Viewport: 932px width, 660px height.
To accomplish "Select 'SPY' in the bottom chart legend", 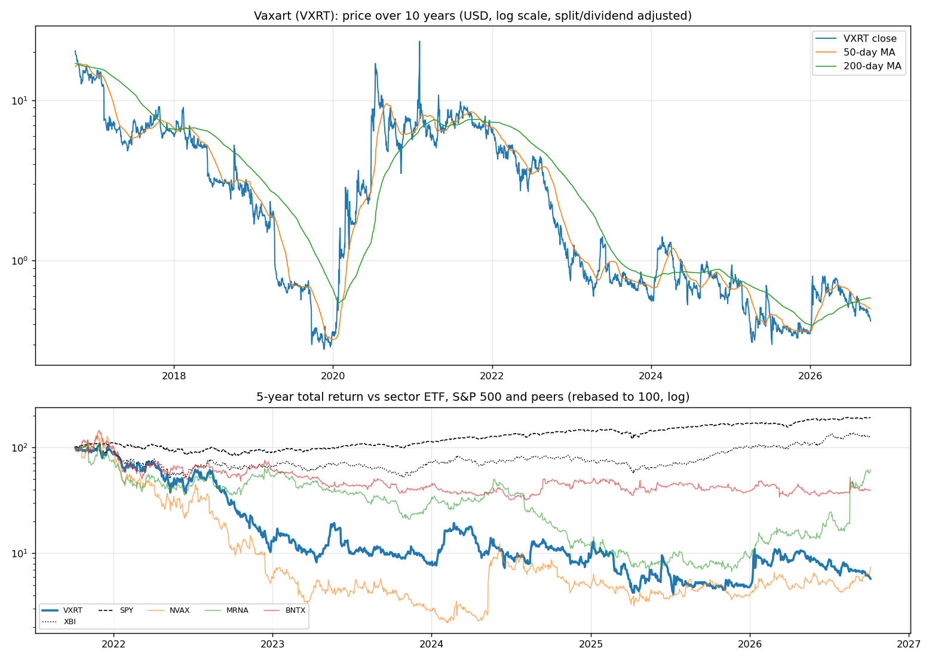I will (x=127, y=610).
